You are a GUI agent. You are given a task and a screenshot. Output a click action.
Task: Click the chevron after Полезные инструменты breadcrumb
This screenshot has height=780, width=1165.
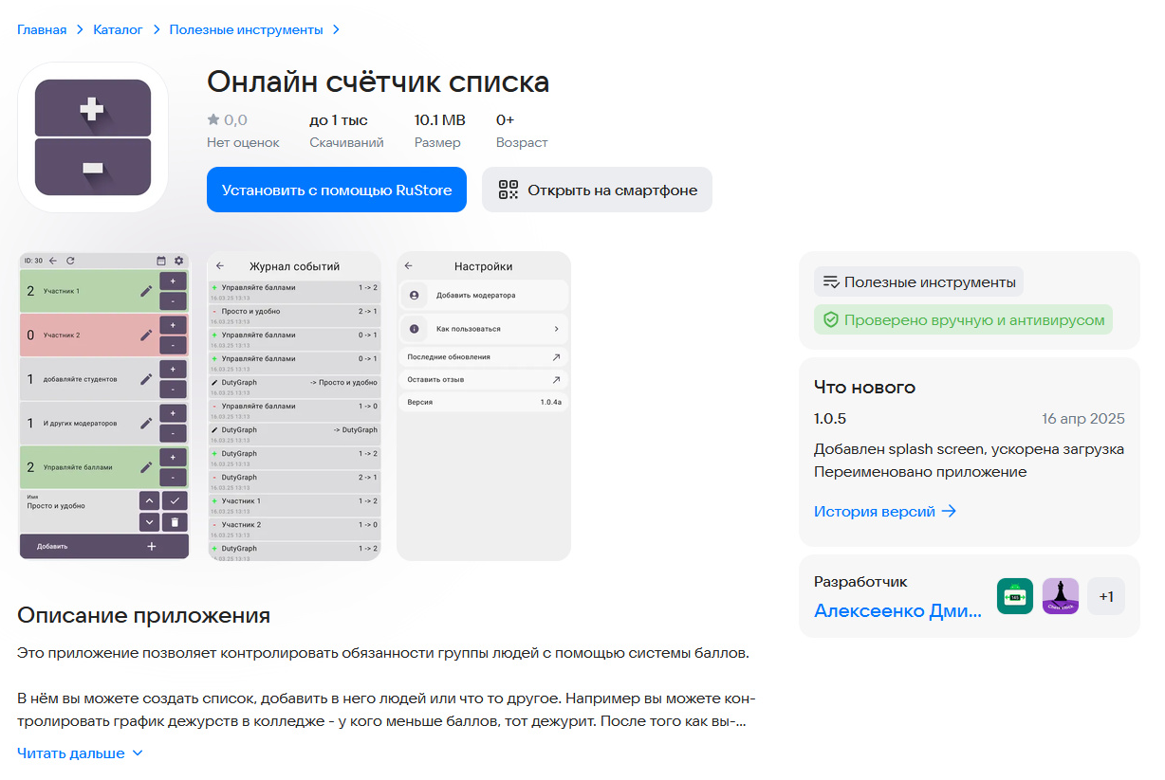coord(336,30)
